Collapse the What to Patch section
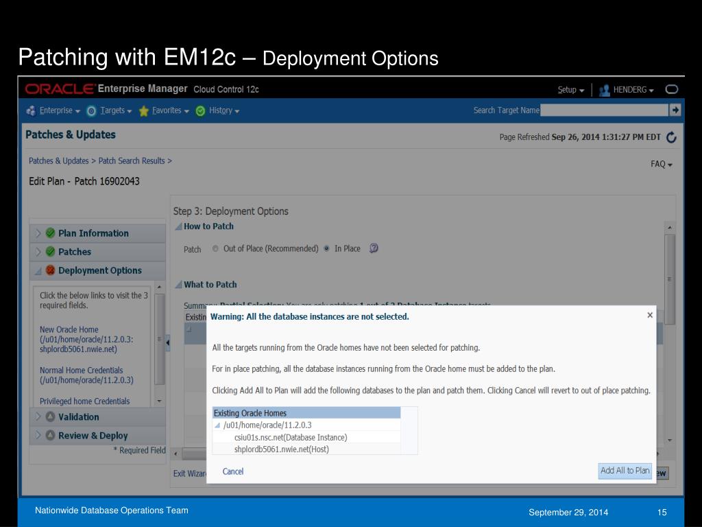 pyautogui.click(x=179, y=285)
